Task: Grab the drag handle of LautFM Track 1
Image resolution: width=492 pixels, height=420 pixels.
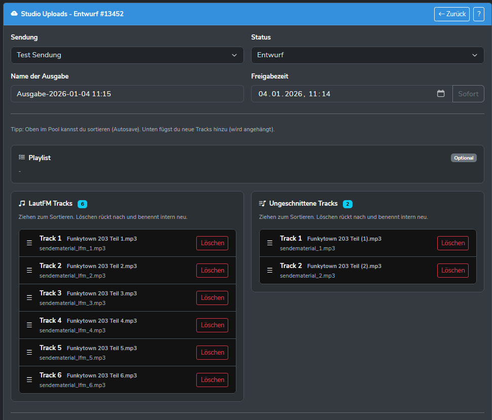Action: (x=29, y=243)
